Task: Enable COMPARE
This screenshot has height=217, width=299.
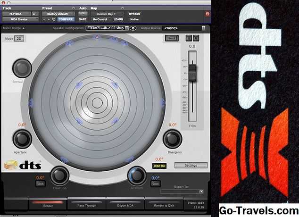Action: 66,19
